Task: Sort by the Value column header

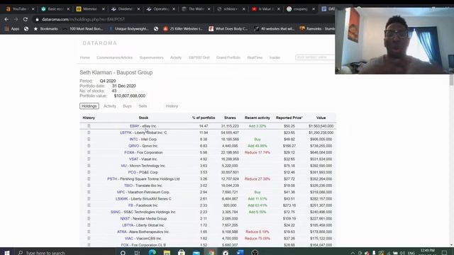Action: (321, 118)
